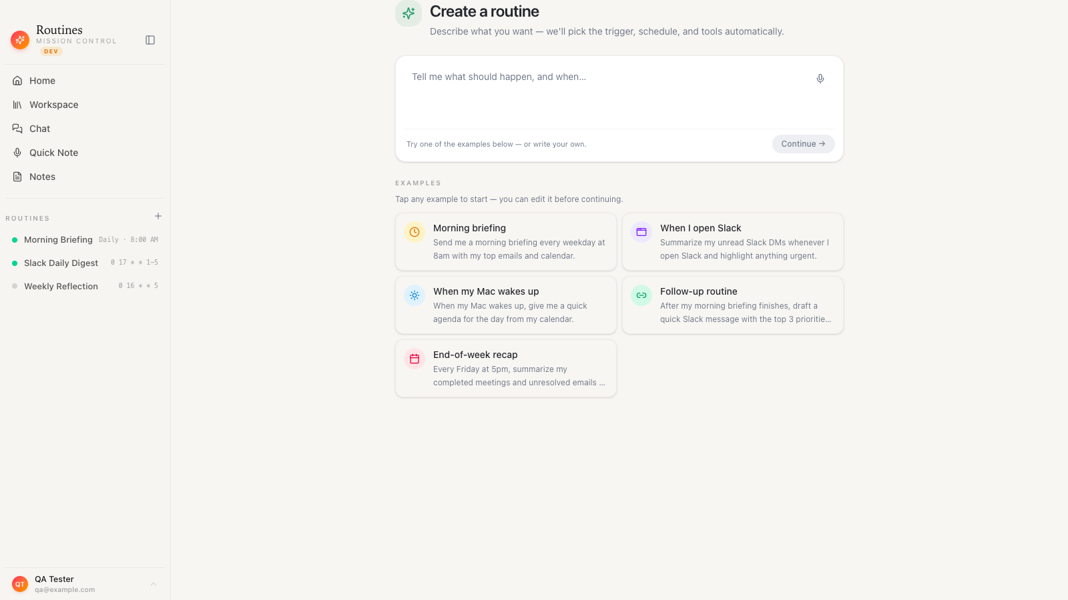Click the green status dot of Slack Daily Digest
This screenshot has height=600, width=1068.
pos(15,263)
